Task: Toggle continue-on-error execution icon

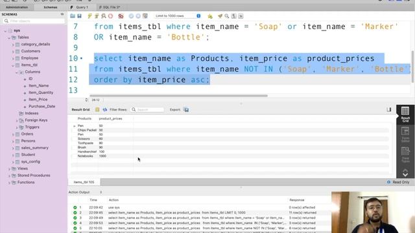Action: [121, 16]
